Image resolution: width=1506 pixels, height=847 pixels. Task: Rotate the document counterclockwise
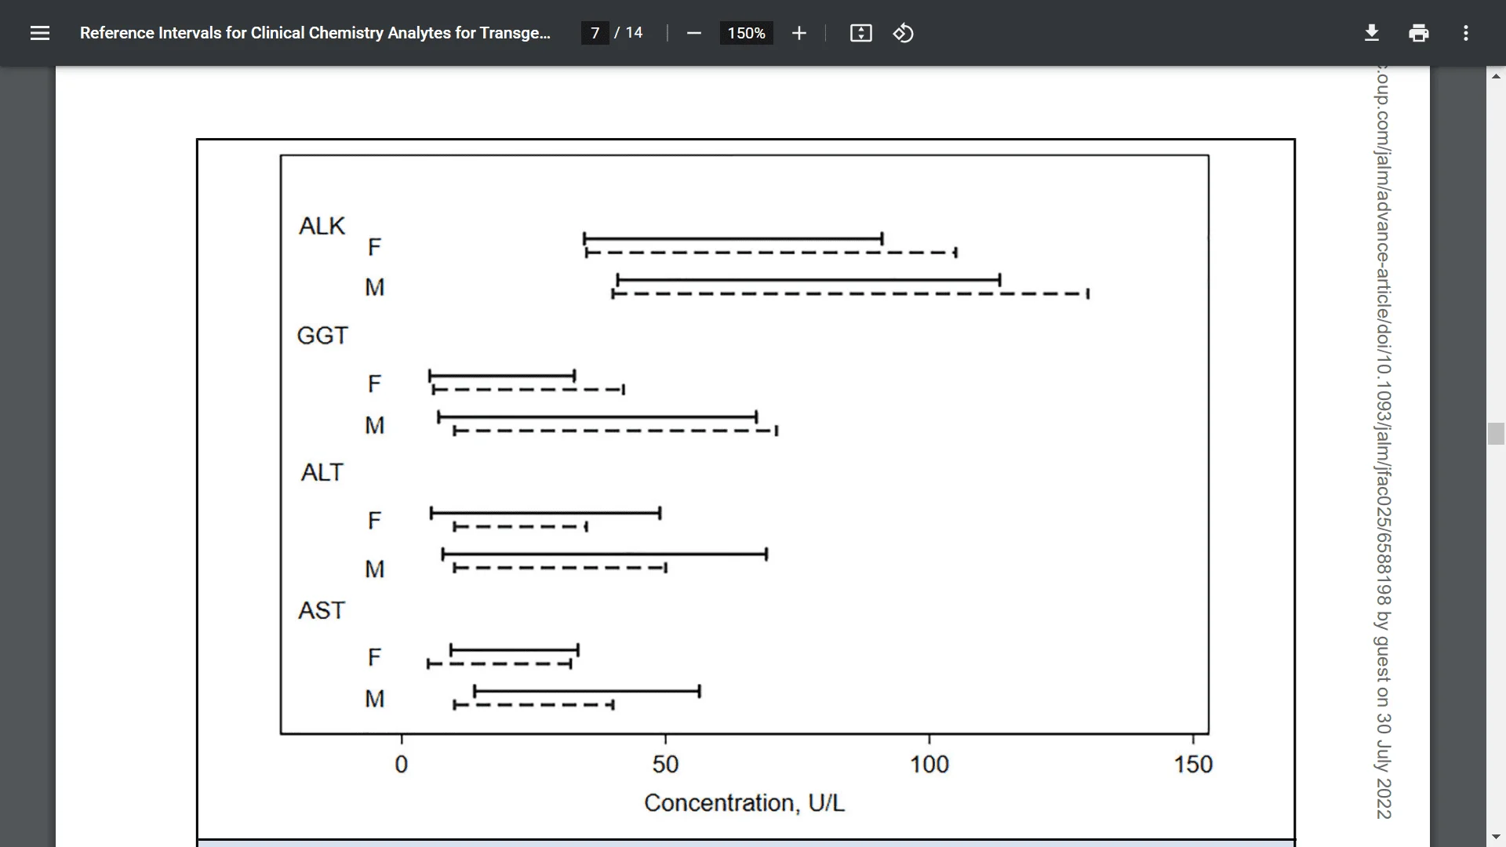click(x=903, y=33)
